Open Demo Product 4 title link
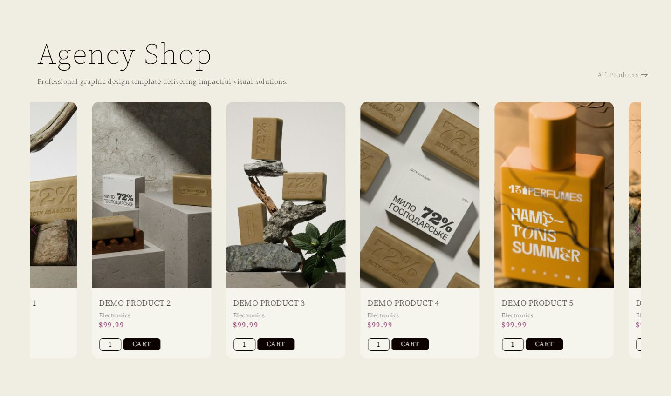The height and width of the screenshot is (396, 671). click(x=403, y=303)
